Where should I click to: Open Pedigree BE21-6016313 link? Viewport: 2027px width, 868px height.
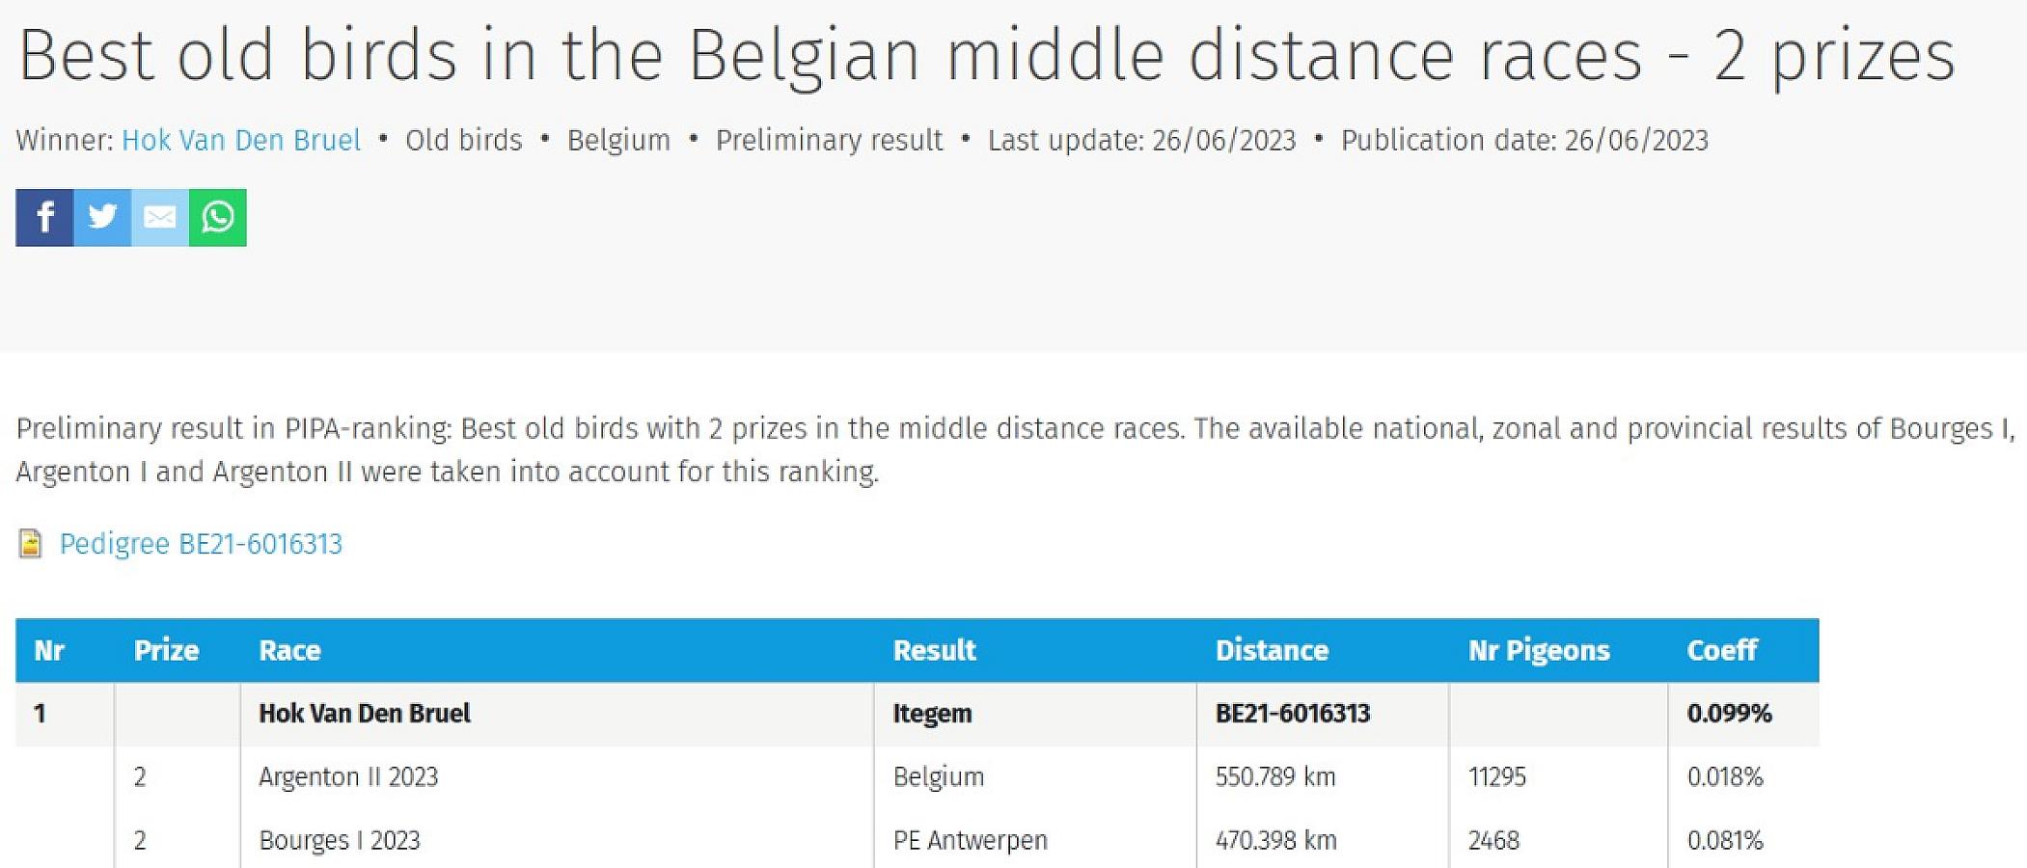click(x=201, y=544)
